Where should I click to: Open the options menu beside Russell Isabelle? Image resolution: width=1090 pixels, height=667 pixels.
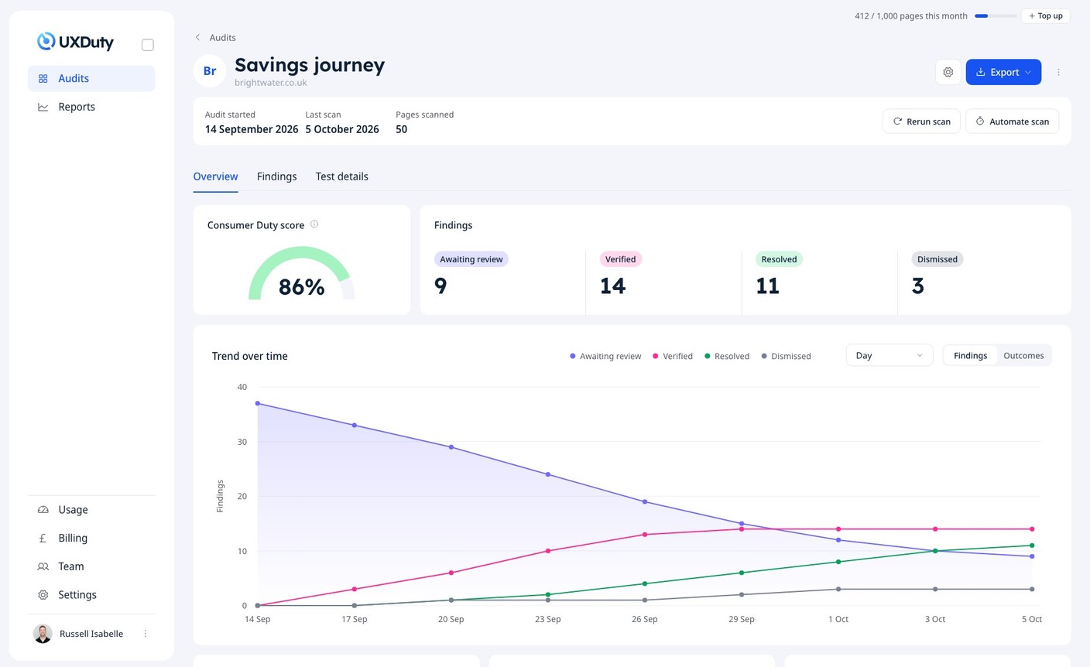(146, 634)
